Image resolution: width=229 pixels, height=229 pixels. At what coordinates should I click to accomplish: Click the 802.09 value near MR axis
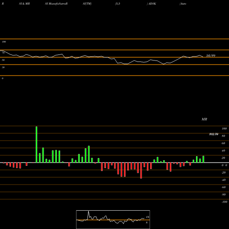(x=214, y=134)
